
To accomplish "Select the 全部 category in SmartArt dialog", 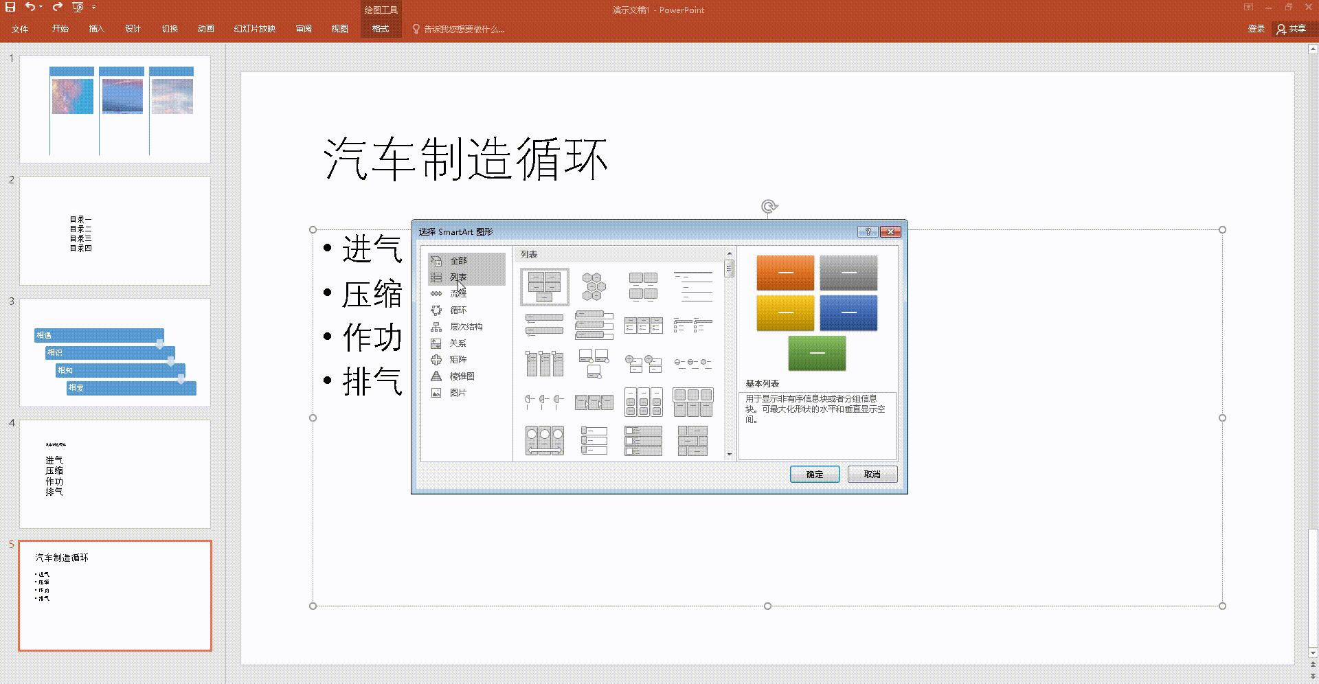I will pyautogui.click(x=458, y=260).
